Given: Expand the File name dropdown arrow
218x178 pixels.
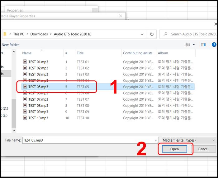Looking at the screenshot, I should [x=156, y=140].
